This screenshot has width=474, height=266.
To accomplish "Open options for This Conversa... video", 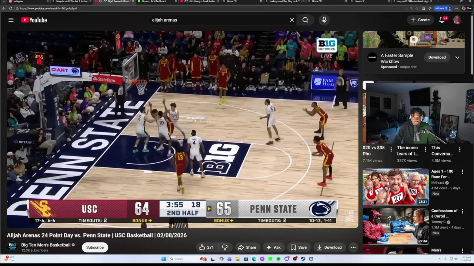I will click(x=460, y=150).
